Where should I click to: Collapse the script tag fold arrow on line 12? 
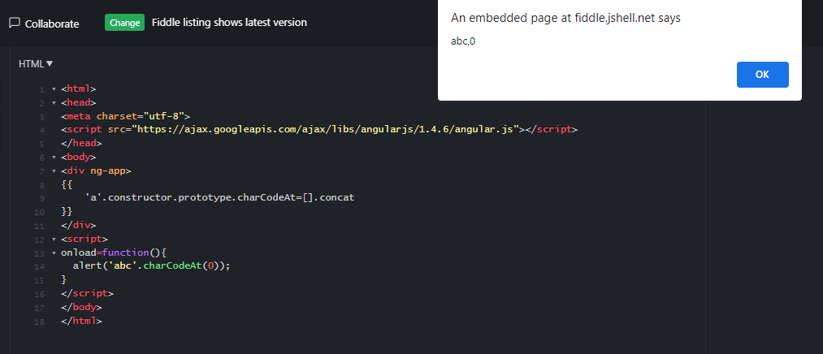(x=54, y=240)
